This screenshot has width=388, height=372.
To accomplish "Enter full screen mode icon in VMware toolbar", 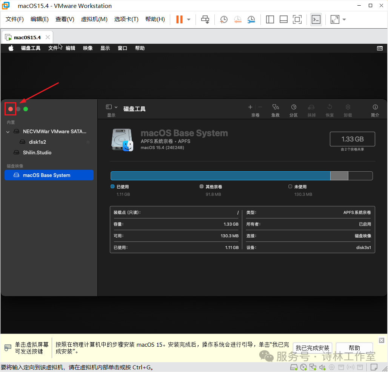I will (x=297, y=19).
